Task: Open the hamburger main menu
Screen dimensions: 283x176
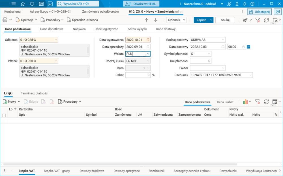Action: pos(14,4)
